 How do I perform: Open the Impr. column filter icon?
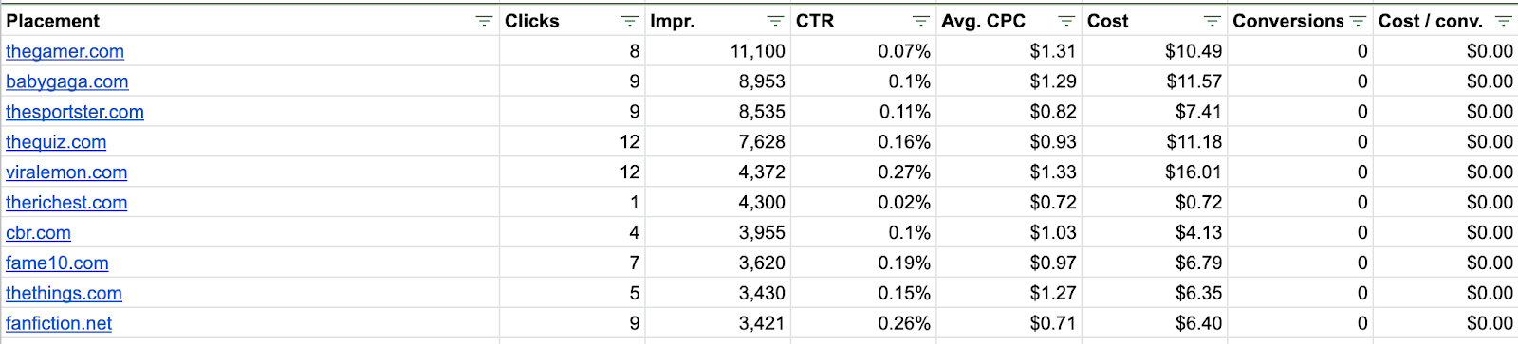pos(775,21)
